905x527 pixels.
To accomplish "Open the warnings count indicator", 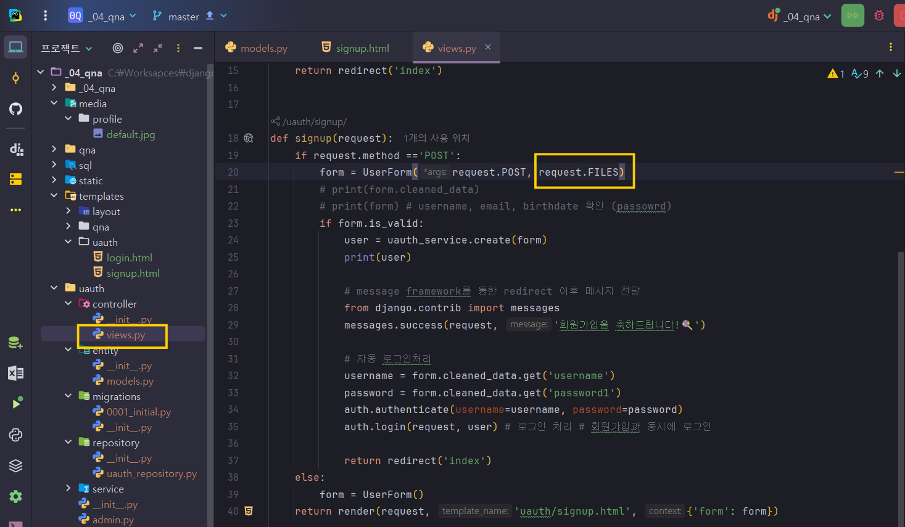I will coord(836,74).
